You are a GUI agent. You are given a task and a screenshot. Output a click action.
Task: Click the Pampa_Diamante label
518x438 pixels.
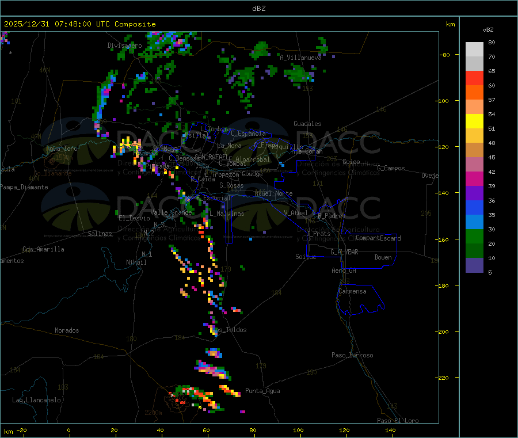click(24, 187)
